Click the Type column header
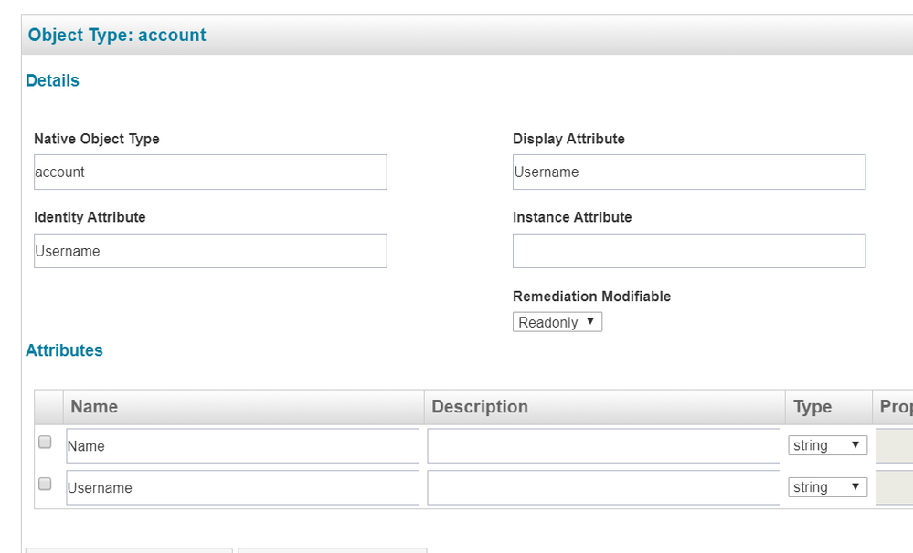913x553 pixels. (x=812, y=407)
